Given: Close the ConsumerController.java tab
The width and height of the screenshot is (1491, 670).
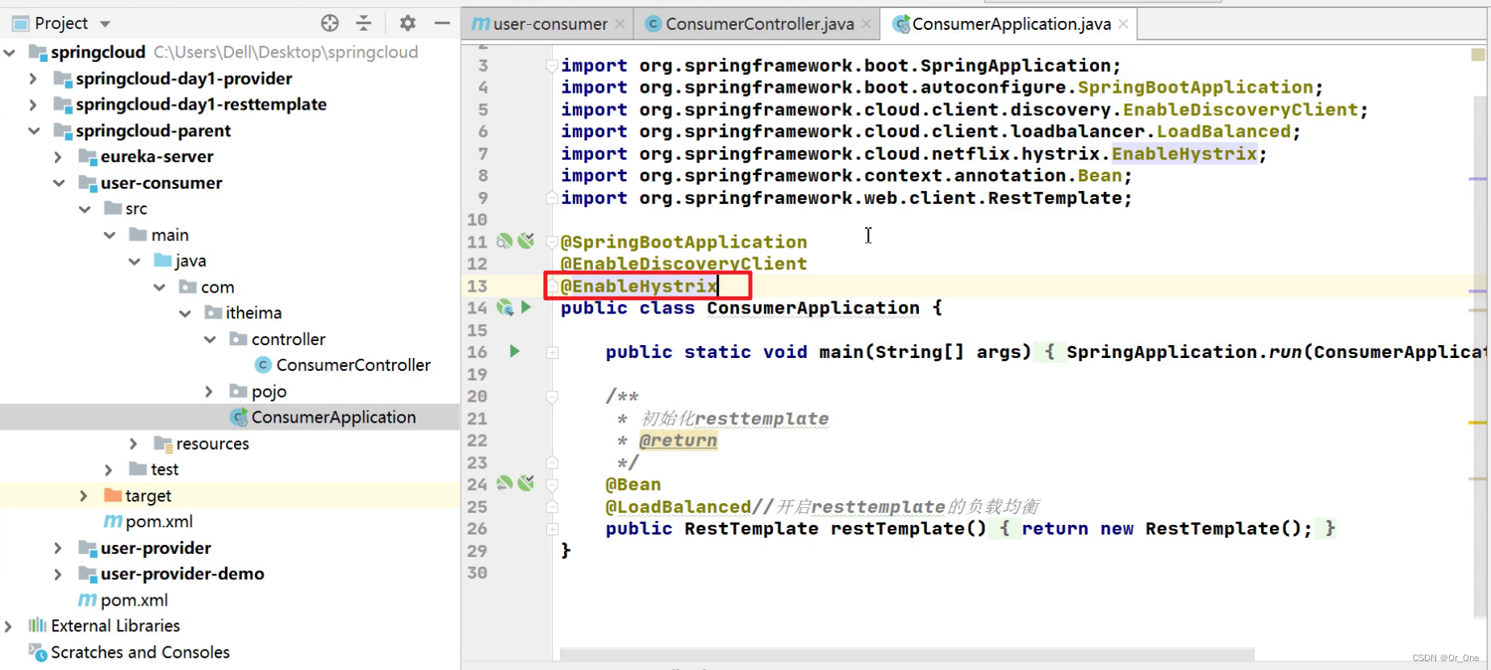Looking at the screenshot, I should pos(867,24).
